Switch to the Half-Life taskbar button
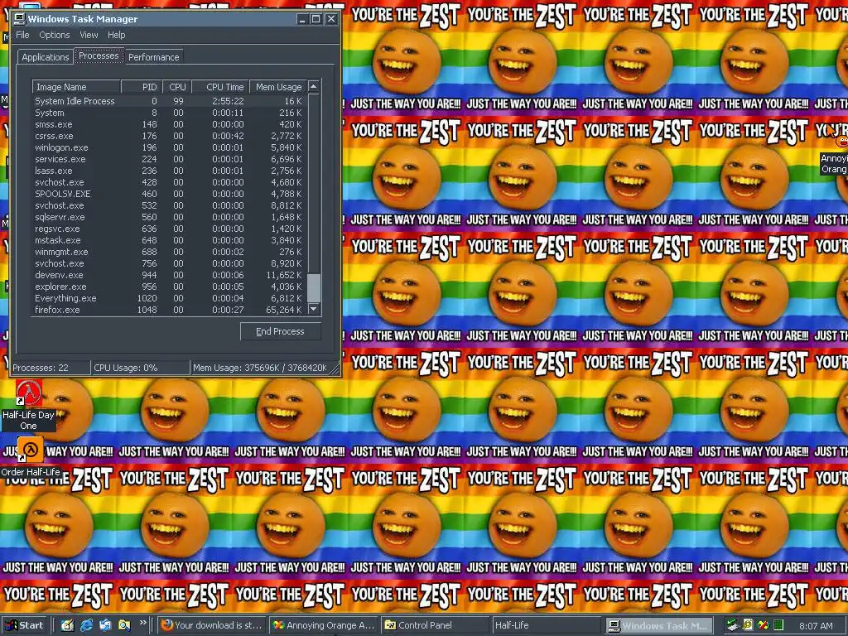 pos(547,625)
